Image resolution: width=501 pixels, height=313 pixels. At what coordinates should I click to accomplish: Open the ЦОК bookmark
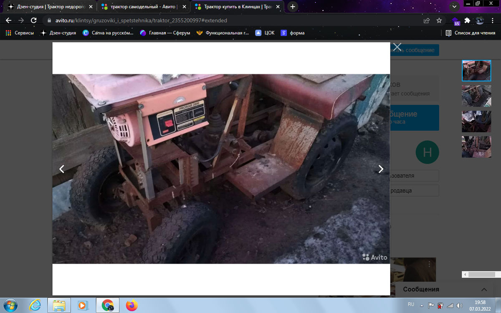(x=265, y=33)
